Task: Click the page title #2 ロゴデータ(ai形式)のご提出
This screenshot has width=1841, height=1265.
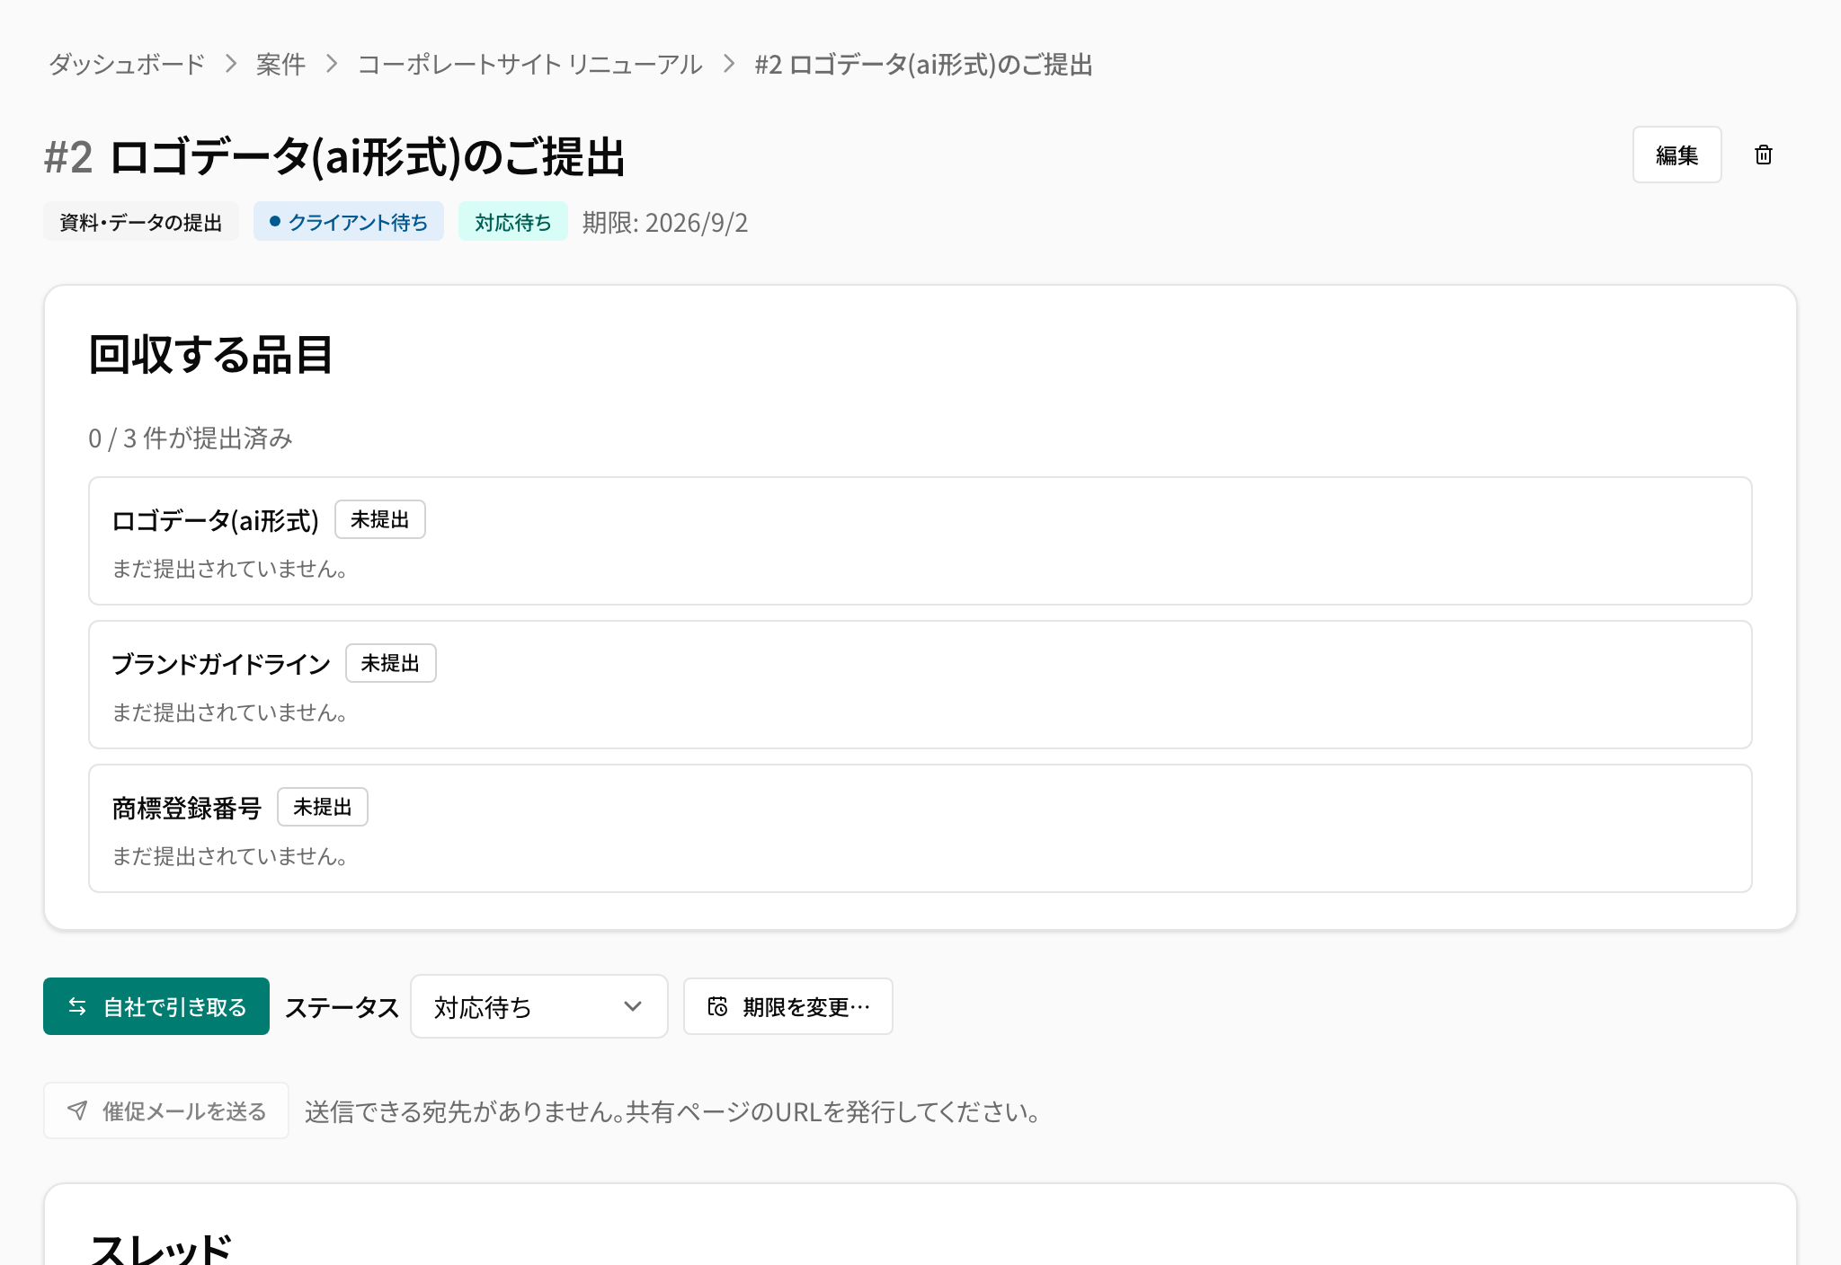Action: pos(334,156)
